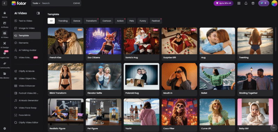Select the Funny template filter

tap(143, 21)
